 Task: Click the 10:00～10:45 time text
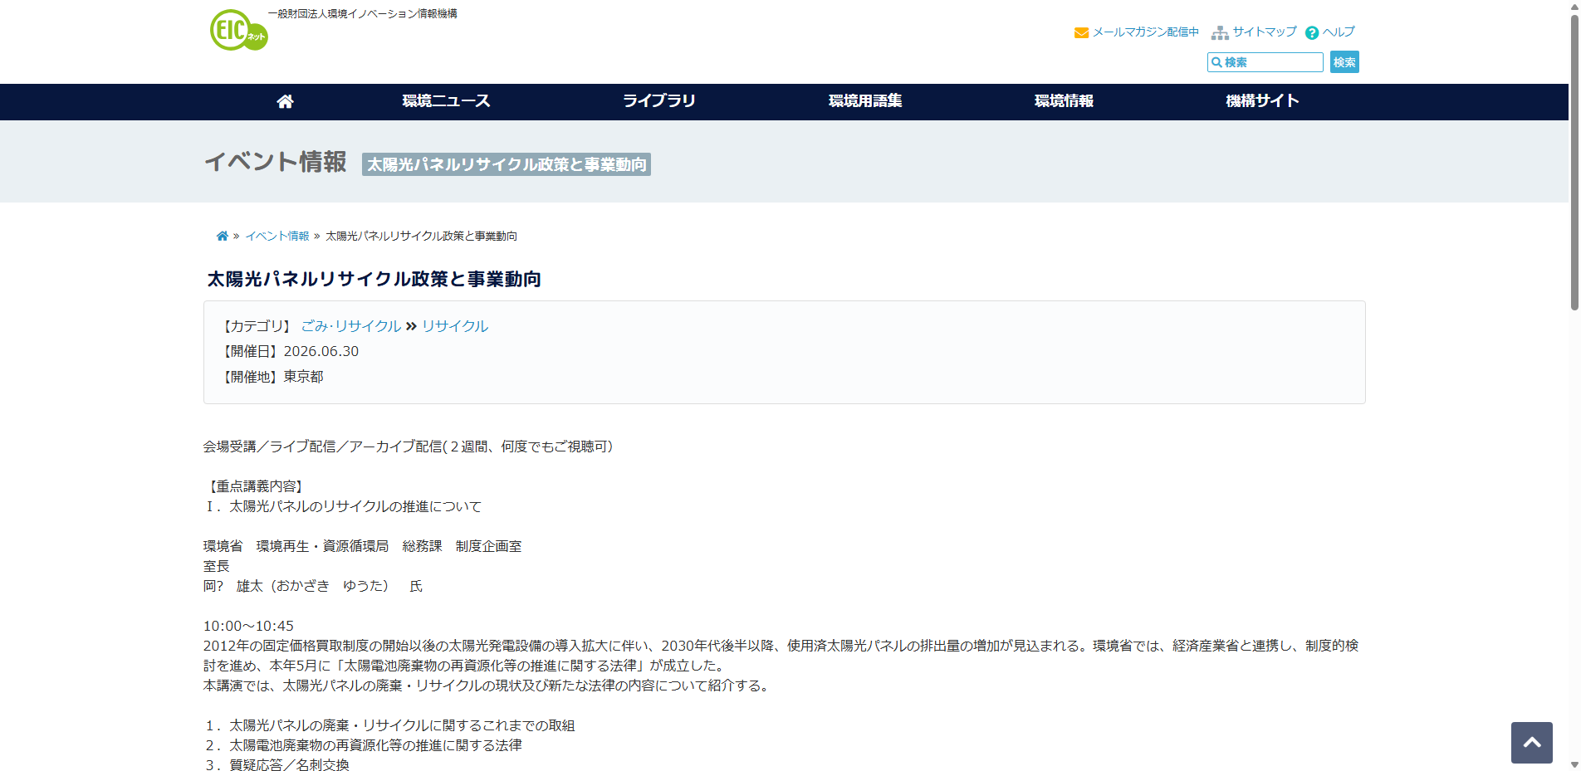pyautogui.click(x=248, y=626)
